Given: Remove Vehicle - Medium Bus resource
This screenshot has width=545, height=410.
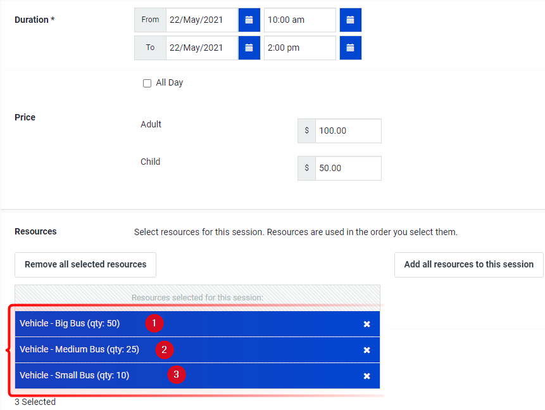Looking at the screenshot, I should point(366,350).
